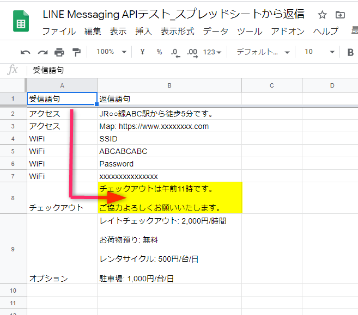Click the select-all corner box
This screenshot has width=358, height=315.
(13, 85)
